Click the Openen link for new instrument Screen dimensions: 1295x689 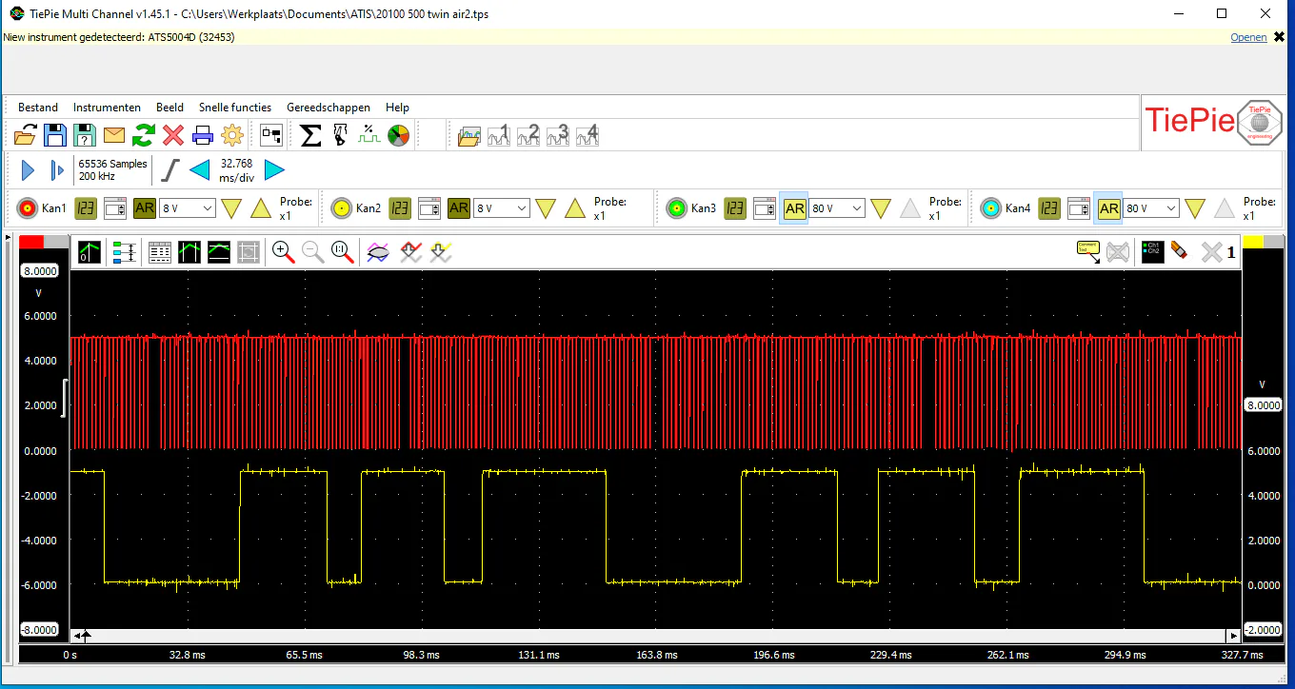(1248, 37)
